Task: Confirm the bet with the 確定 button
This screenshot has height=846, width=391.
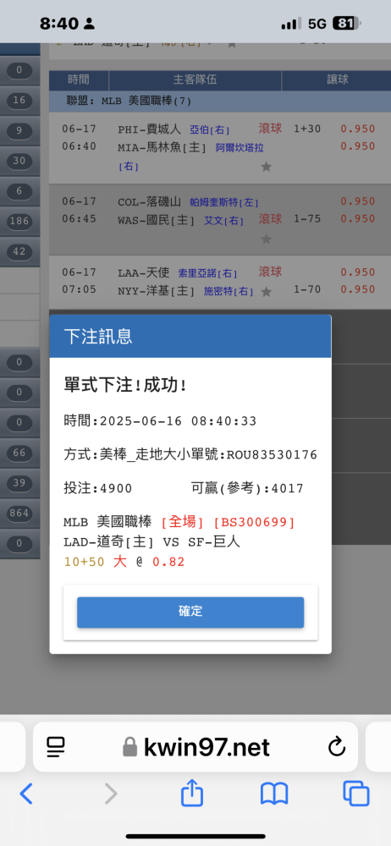Action: click(x=190, y=612)
